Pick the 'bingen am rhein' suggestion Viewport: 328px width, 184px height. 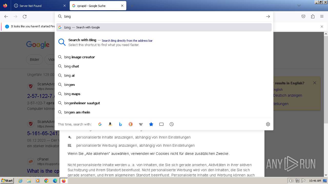tap(164, 112)
